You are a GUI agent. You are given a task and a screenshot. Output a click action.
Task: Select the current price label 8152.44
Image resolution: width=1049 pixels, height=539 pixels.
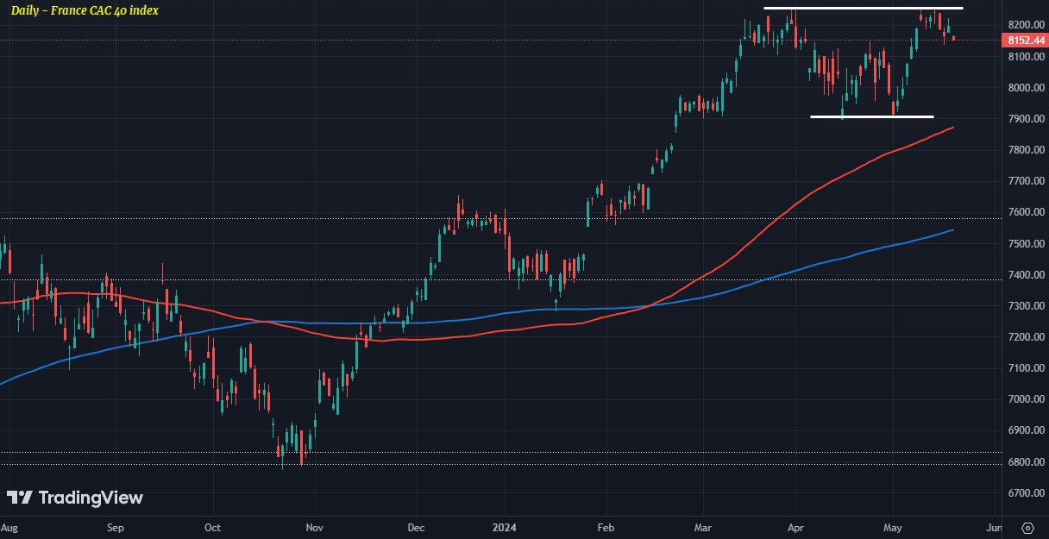(1024, 40)
